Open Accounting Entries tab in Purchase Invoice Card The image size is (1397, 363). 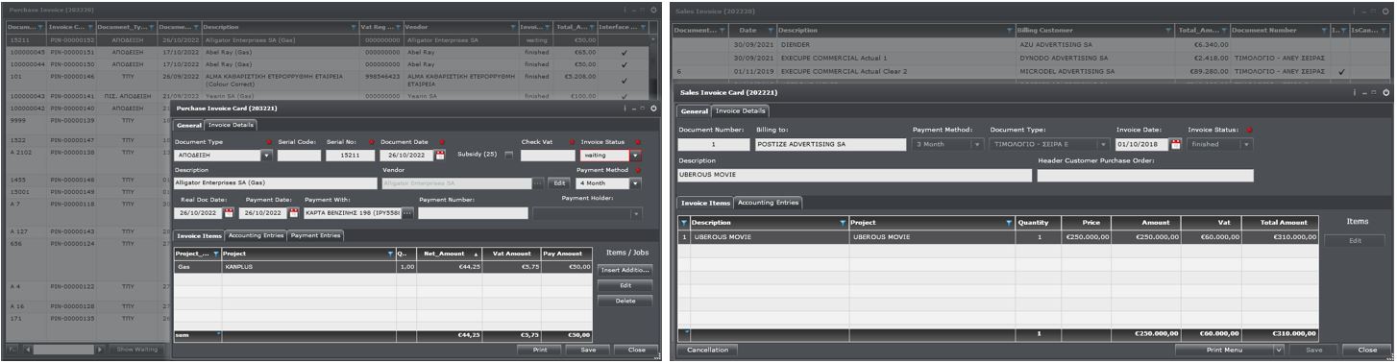(x=256, y=235)
